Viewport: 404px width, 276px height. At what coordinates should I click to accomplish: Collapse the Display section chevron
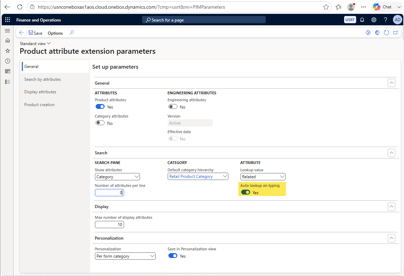pyautogui.click(x=392, y=207)
